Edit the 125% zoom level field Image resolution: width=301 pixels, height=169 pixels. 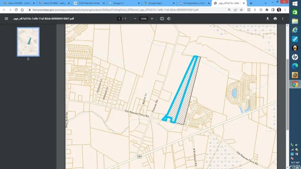143,18
